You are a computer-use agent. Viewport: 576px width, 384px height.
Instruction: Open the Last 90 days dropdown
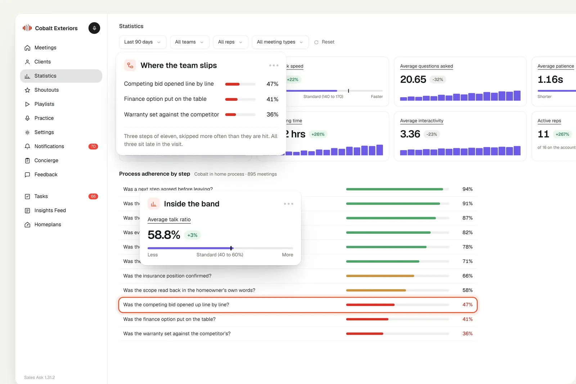[143, 42]
